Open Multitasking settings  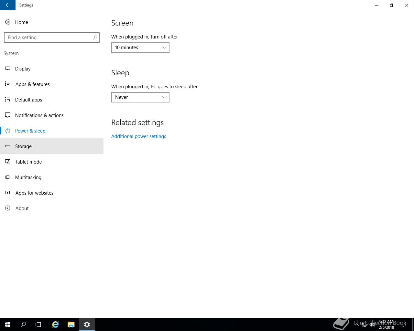click(52, 177)
